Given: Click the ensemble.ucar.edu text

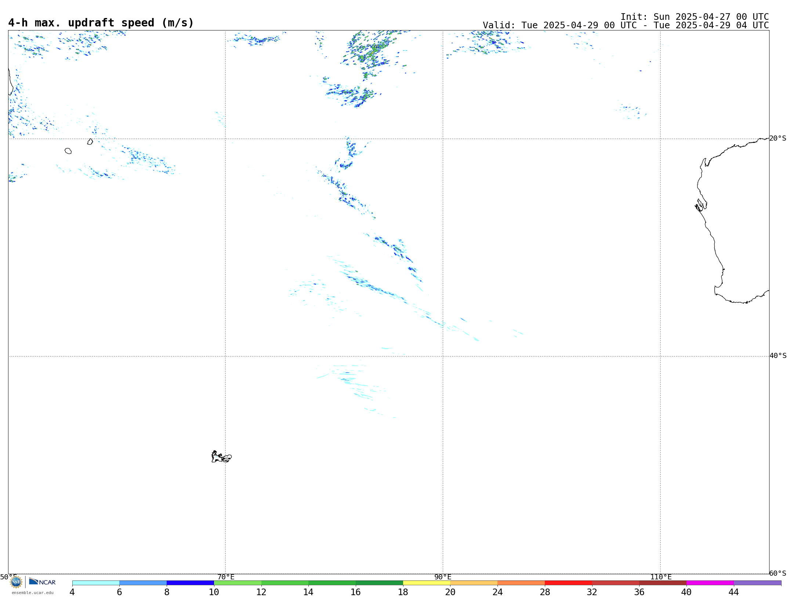Looking at the screenshot, I should point(33,593).
